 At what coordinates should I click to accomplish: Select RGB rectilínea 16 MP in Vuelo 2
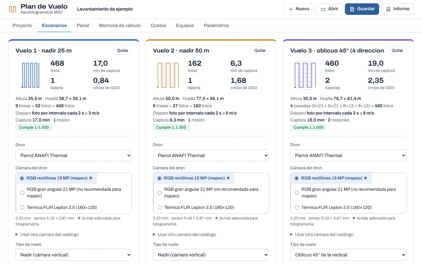(x=194, y=178)
